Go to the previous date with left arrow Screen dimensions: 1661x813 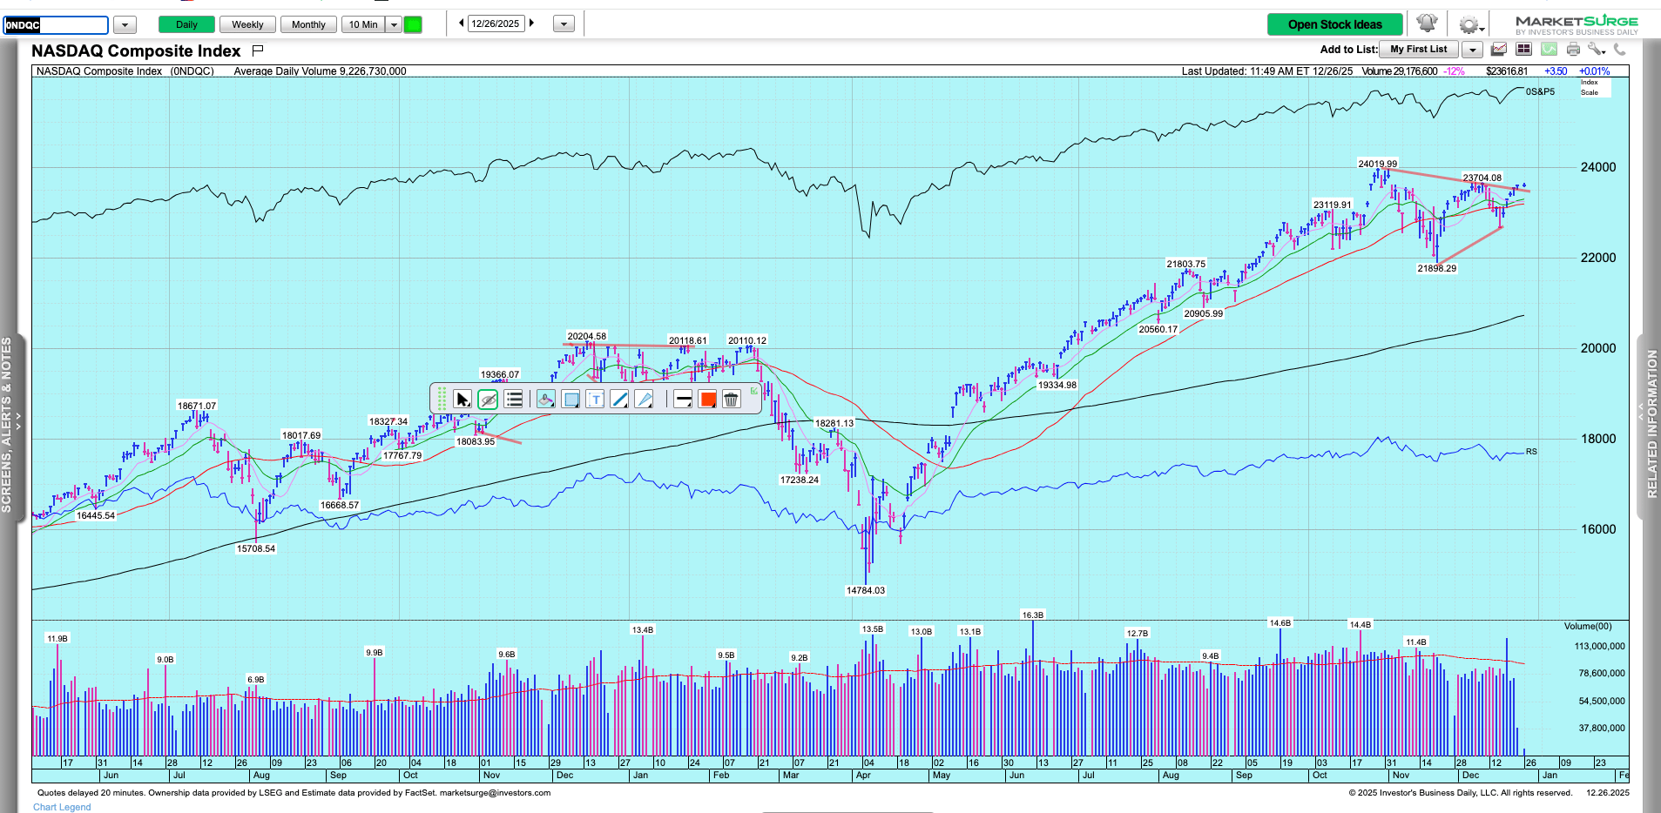pyautogui.click(x=462, y=24)
